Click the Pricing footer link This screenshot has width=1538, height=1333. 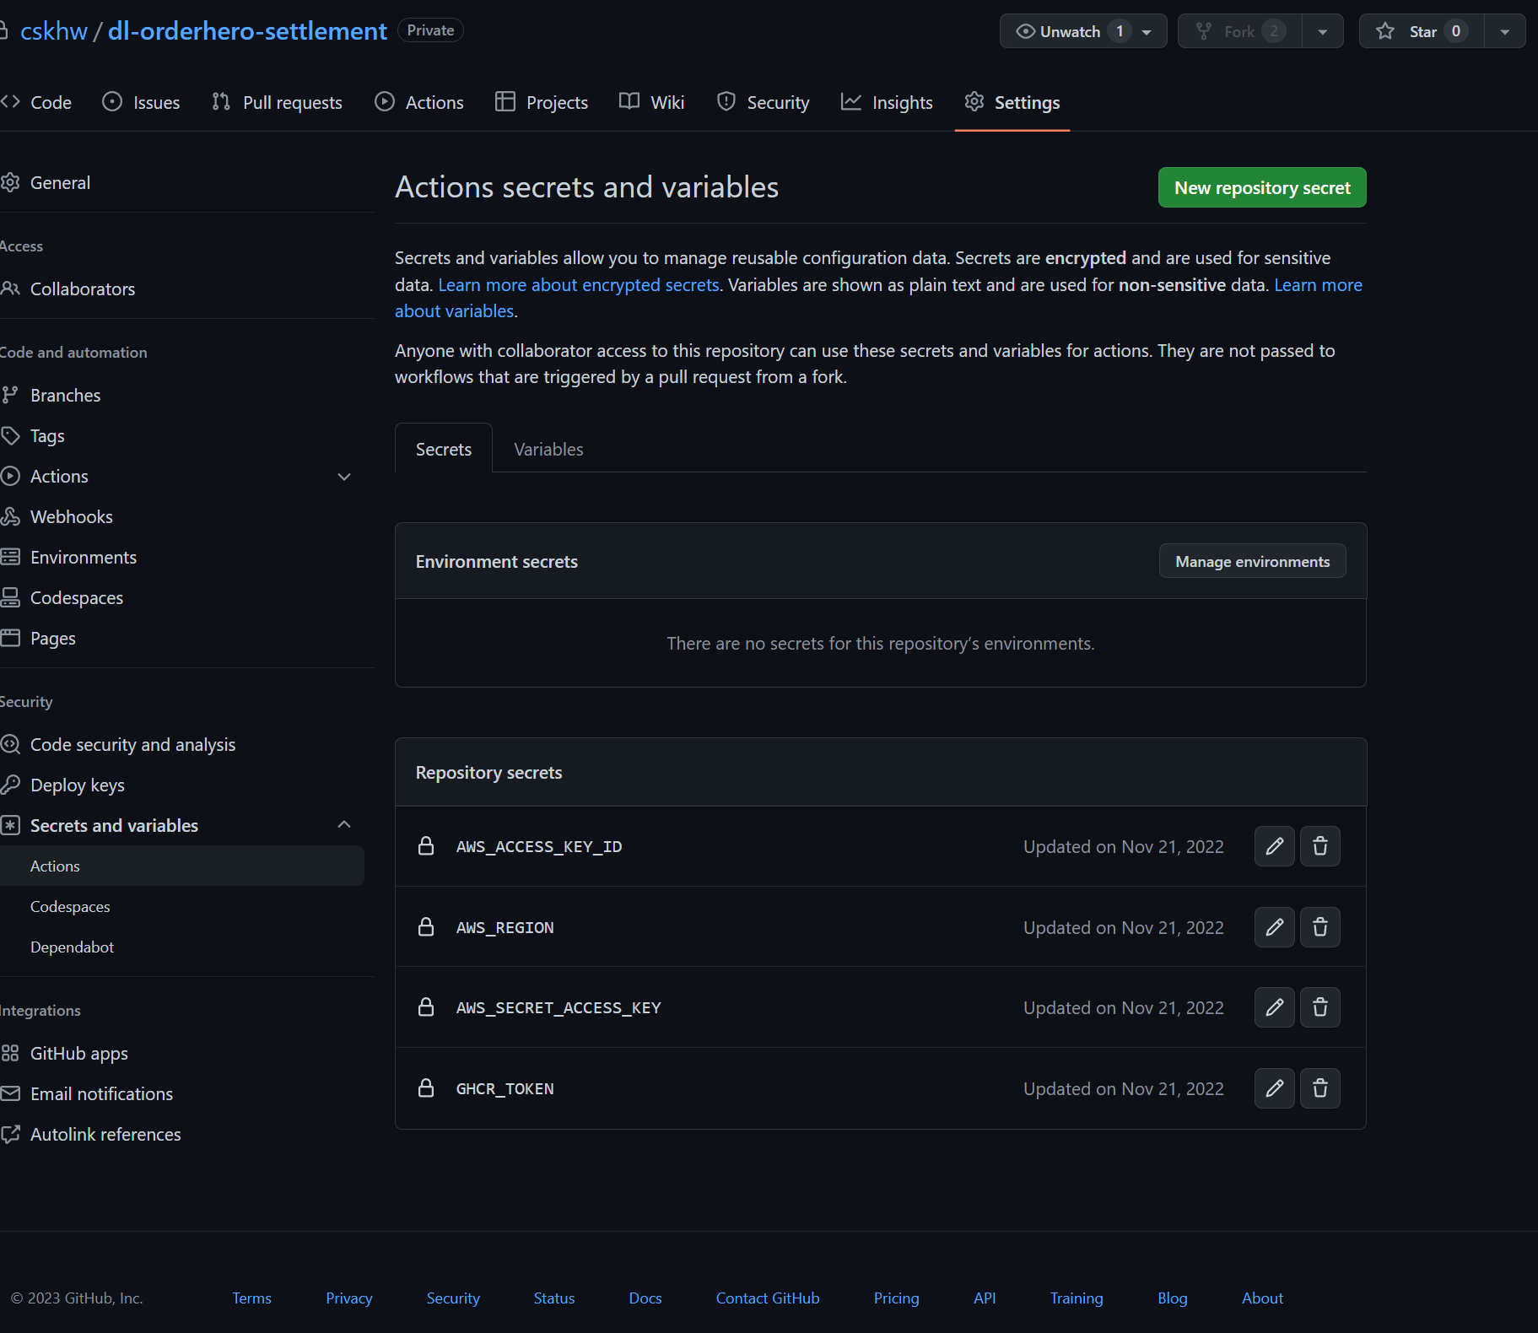point(896,1298)
